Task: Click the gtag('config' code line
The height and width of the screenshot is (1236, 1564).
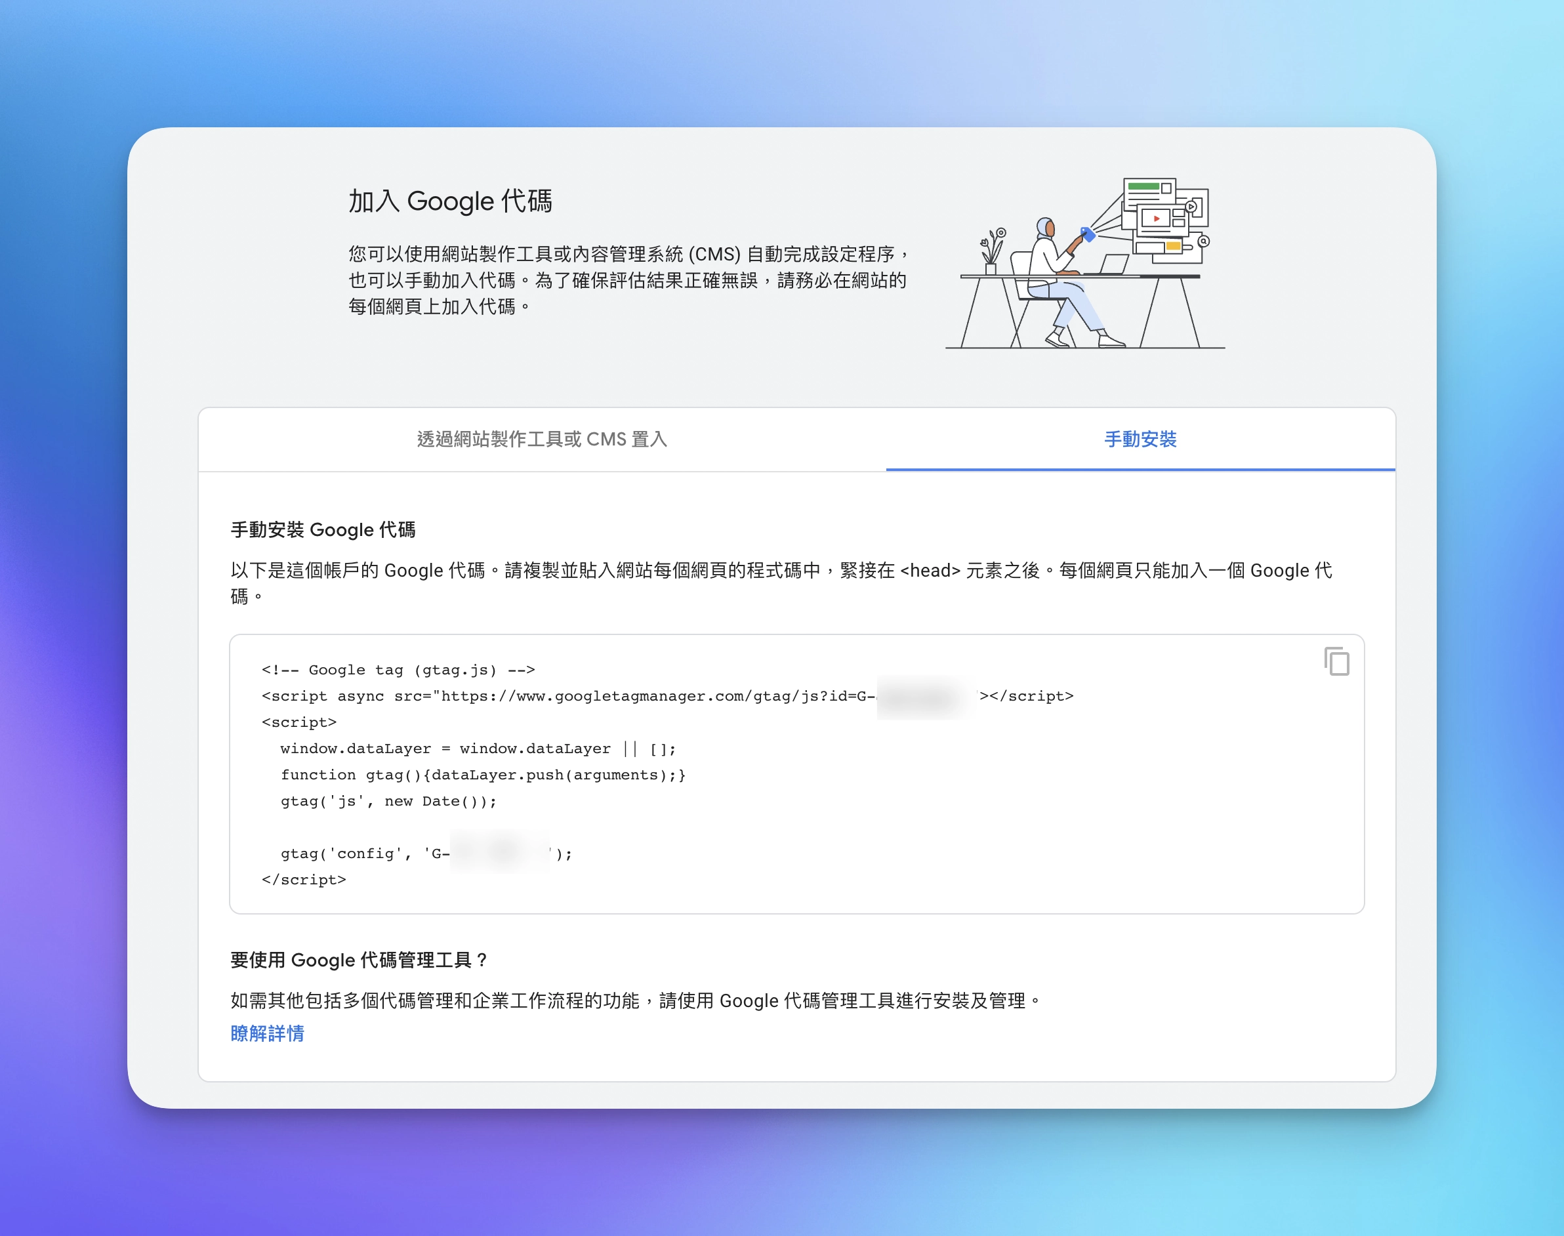Action: (x=426, y=854)
